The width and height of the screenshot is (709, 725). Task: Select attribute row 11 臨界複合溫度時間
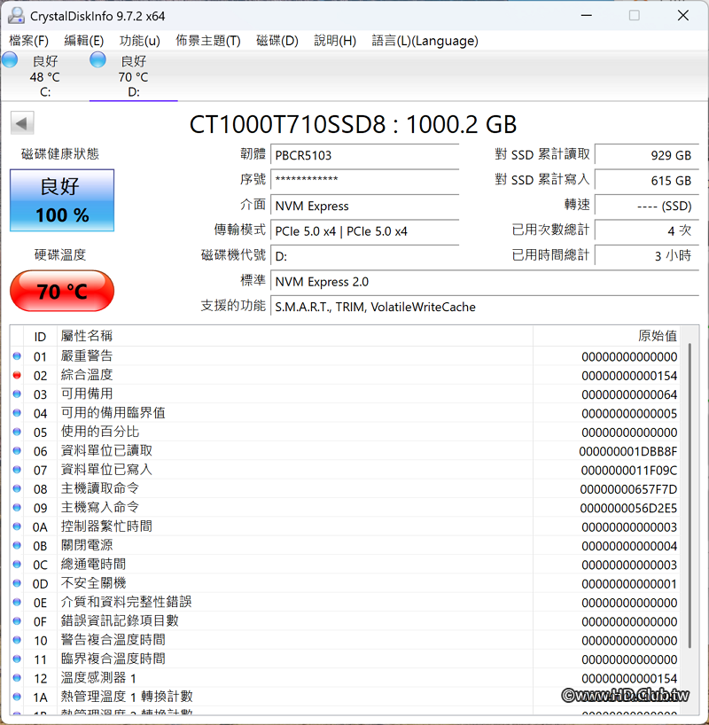[x=345, y=659]
